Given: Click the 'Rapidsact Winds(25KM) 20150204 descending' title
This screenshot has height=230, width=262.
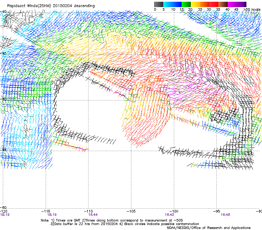Looking at the screenshot, I should click(51, 6).
